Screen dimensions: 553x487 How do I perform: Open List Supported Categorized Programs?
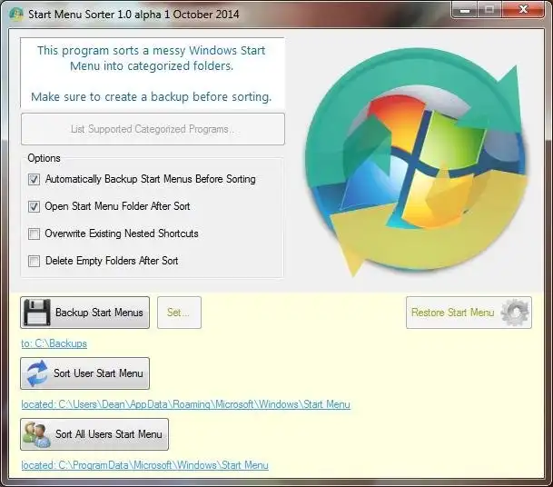pos(153,129)
